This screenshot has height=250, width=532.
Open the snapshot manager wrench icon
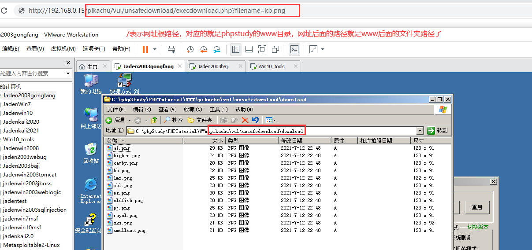(x=216, y=49)
